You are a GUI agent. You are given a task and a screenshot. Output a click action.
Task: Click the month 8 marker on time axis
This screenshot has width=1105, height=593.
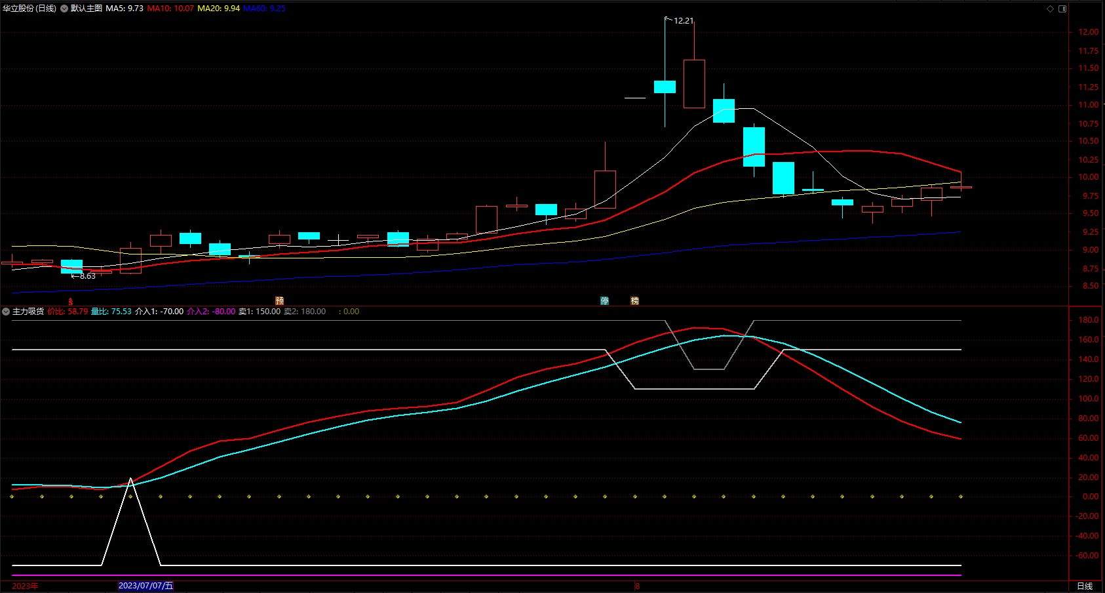[637, 586]
